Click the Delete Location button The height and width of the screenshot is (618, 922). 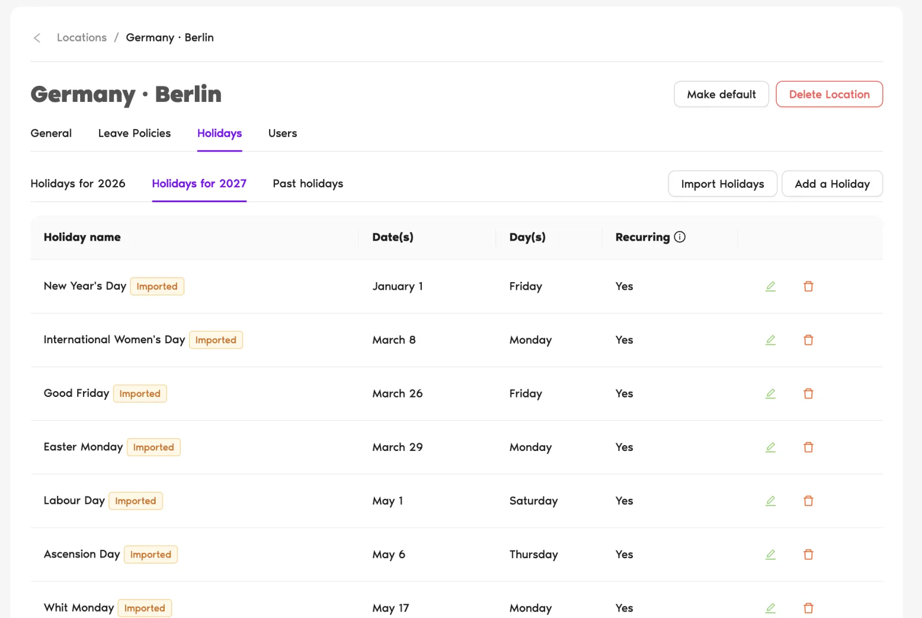(829, 94)
